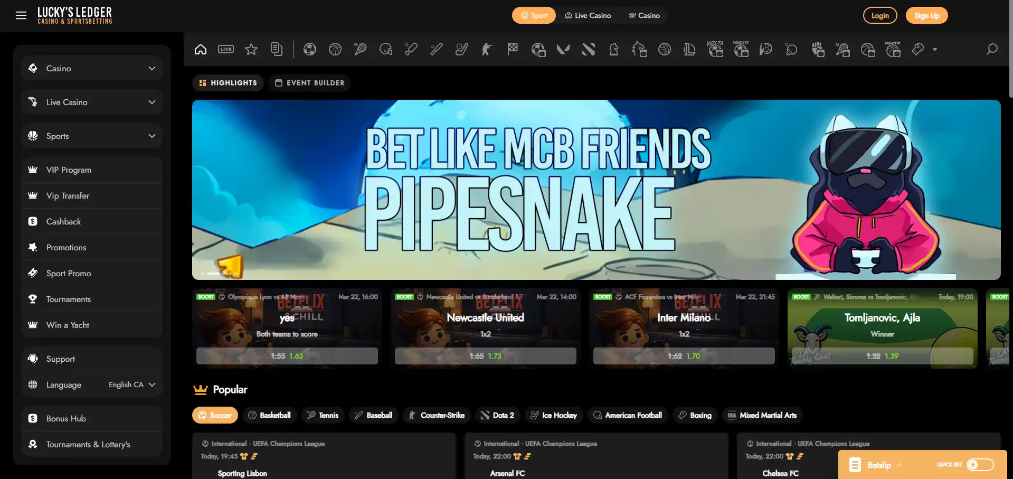This screenshot has width=1013, height=479.
Task: Open Bonus Hub sidebar link
Action: pos(92,418)
